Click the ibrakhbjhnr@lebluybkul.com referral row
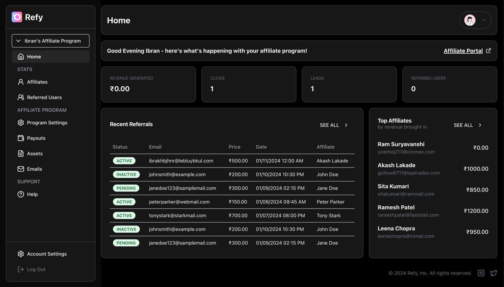The height and width of the screenshot is (287, 504). pyautogui.click(x=232, y=161)
